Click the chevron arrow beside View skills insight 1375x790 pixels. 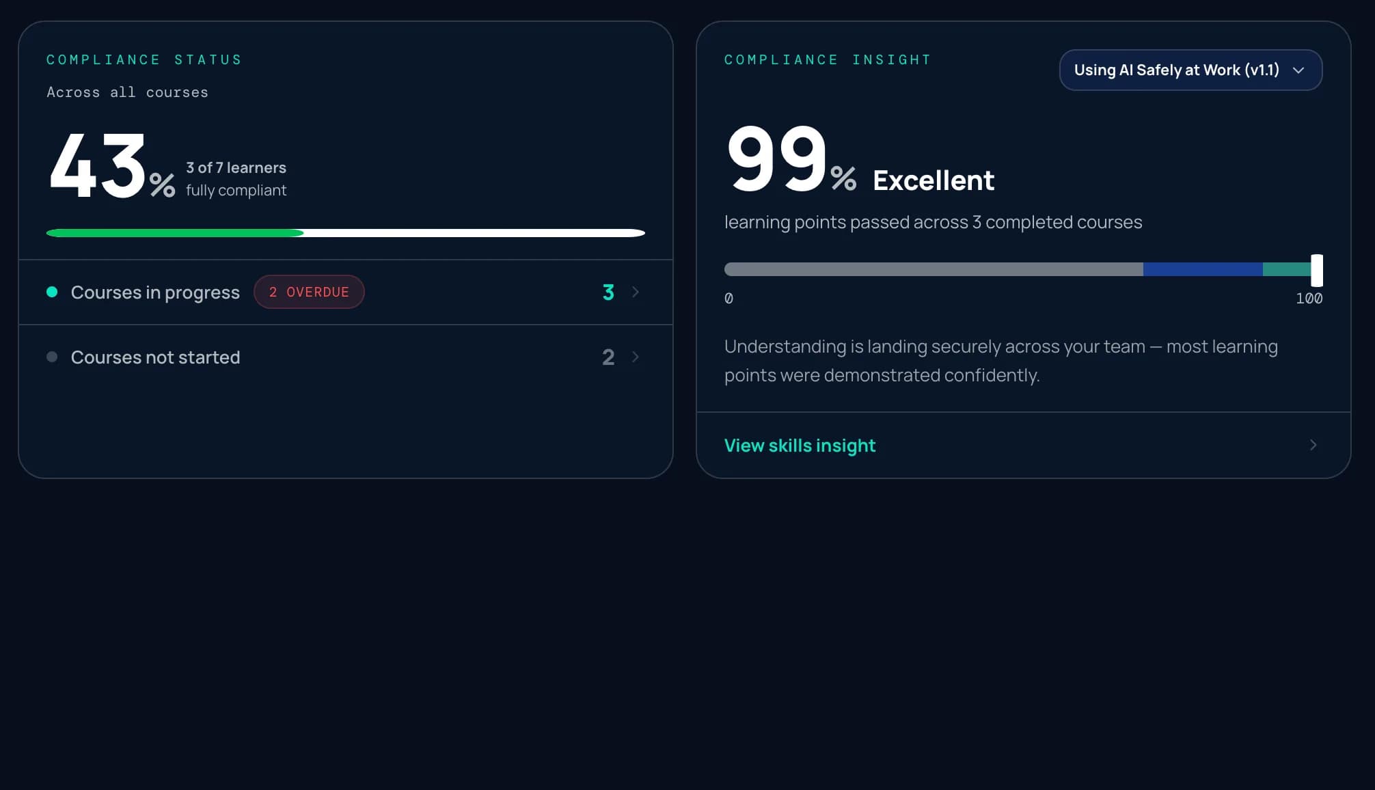1313,445
